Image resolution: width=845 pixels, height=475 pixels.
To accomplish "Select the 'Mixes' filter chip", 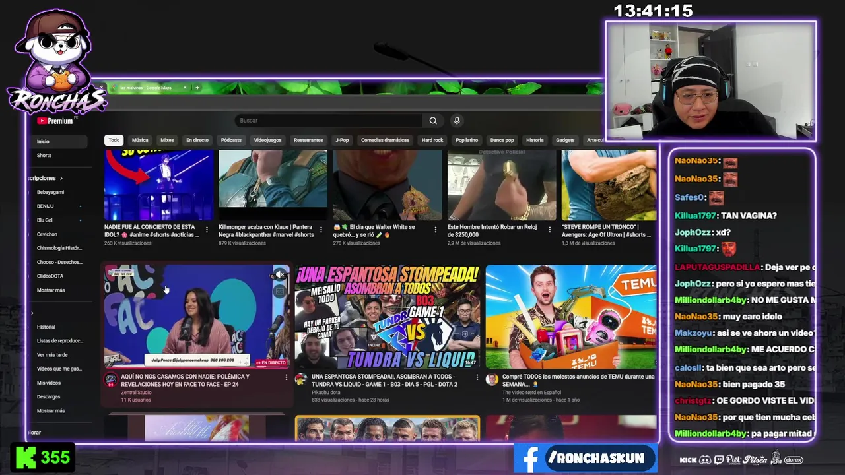I will click(x=167, y=140).
